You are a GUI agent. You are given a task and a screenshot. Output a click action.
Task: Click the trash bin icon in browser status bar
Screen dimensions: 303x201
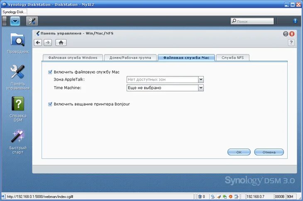pyautogui.click(x=200, y=196)
